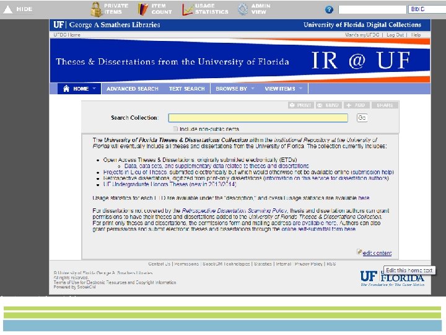Open Retrospective Dissertation Scanning Policy link
Viewport: 446px width, 335px height.
pos(234,211)
